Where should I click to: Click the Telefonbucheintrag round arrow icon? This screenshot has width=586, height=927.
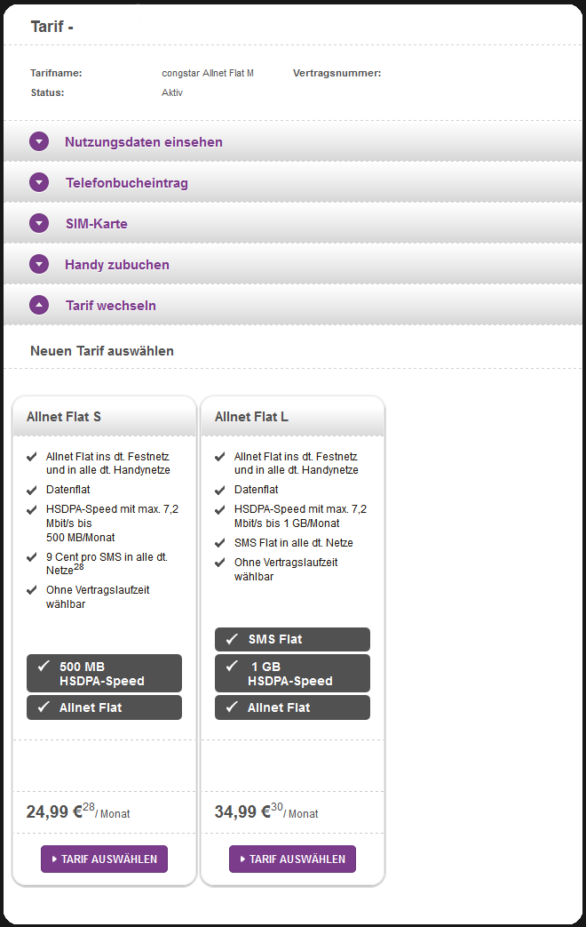(x=39, y=182)
